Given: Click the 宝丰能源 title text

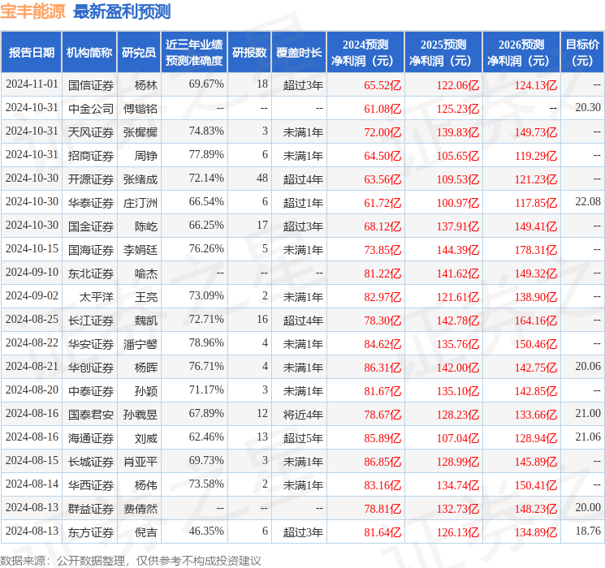Looking at the screenshot, I should 32,11.
